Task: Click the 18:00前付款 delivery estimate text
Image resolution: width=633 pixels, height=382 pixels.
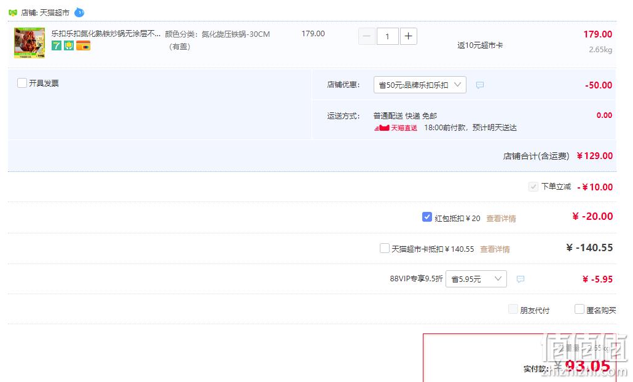Action: 470,128
